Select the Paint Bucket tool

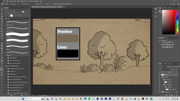[2, 41]
